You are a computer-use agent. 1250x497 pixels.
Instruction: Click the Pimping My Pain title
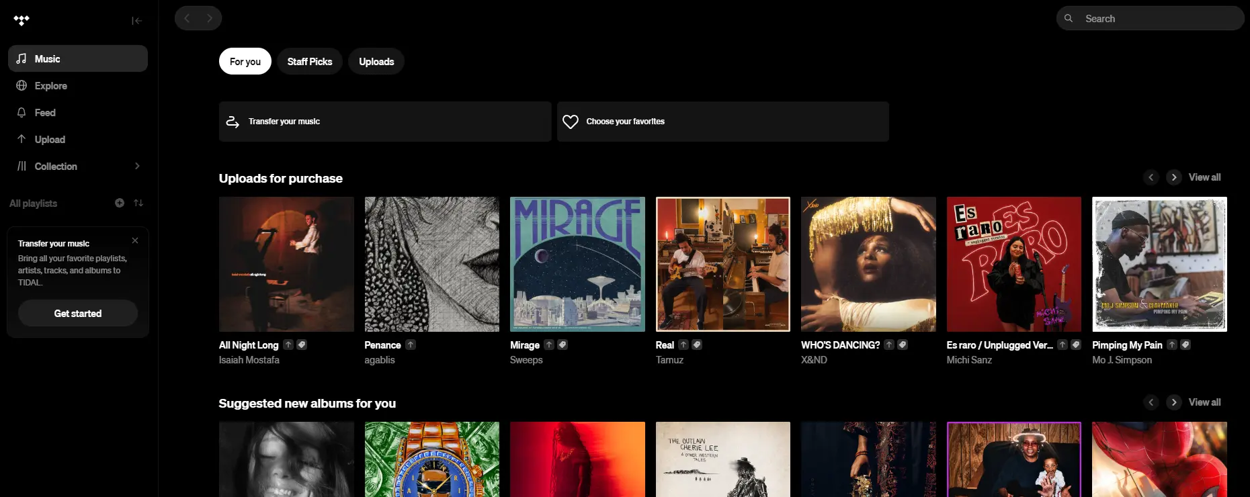click(1127, 345)
